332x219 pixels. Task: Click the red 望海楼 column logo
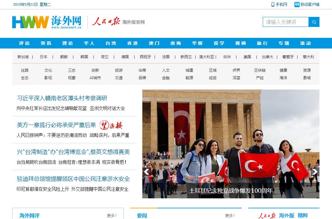click(x=111, y=125)
